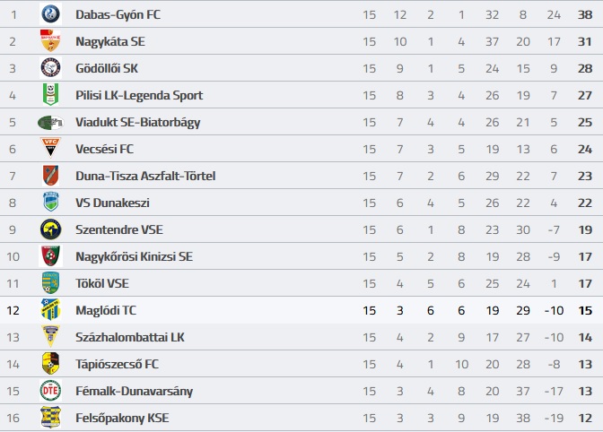The height and width of the screenshot is (432, 603).
Task: Open Nagykőrösi Kinizsi SE team name
Action: coord(134,256)
